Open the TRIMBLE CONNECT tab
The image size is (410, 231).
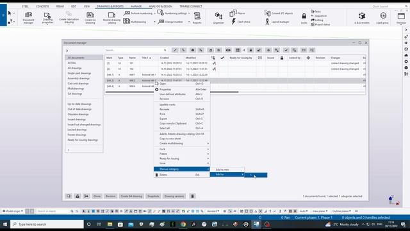191,6
